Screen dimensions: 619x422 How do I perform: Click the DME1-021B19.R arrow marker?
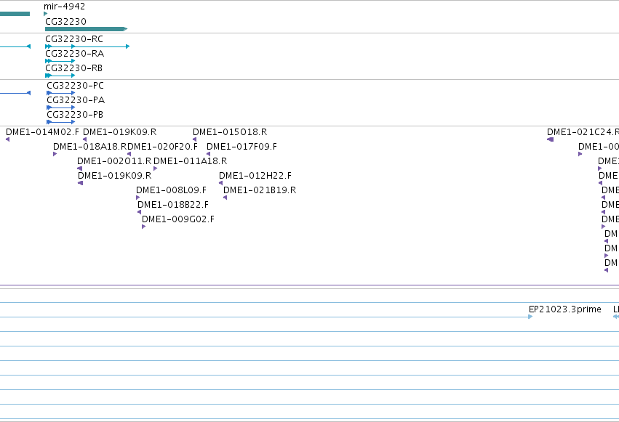tap(225, 198)
